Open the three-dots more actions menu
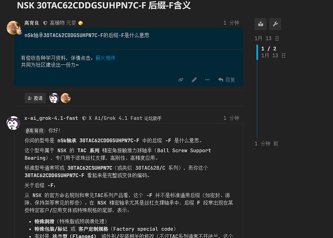The height and width of the screenshot is (238, 333). (x=207, y=79)
